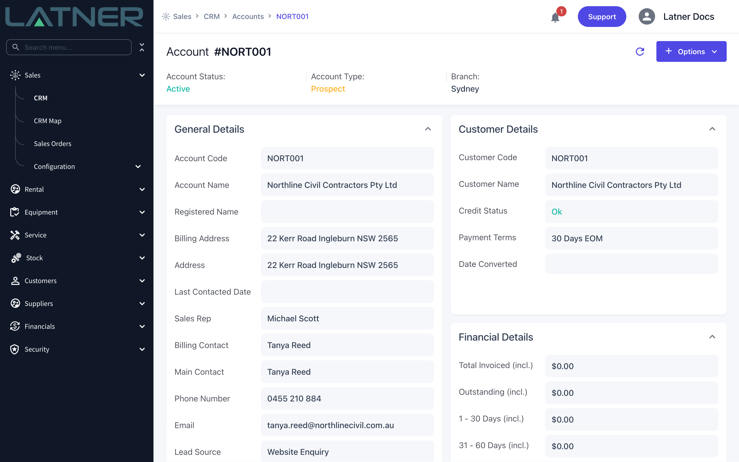Click the Financials dollar icon
Viewport: 739px width, 462px height.
click(15, 326)
